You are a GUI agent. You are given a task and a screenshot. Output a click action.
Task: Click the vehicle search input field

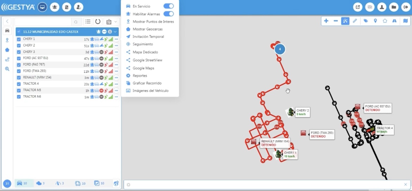43,22
